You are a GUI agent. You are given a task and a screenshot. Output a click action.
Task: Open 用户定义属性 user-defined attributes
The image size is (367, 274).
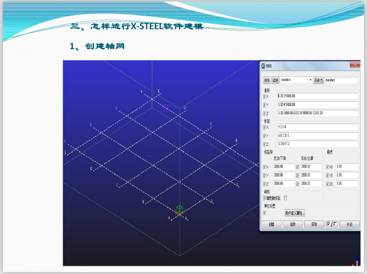click(x=295, y=213)
